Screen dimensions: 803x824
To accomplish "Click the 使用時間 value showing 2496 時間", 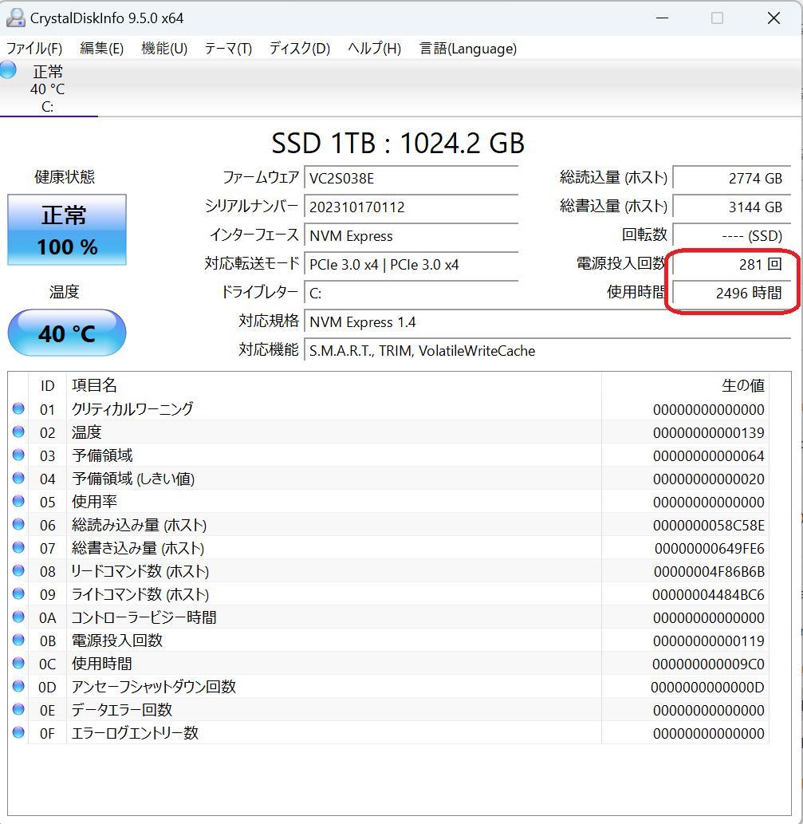I will (x=731, y=293).
